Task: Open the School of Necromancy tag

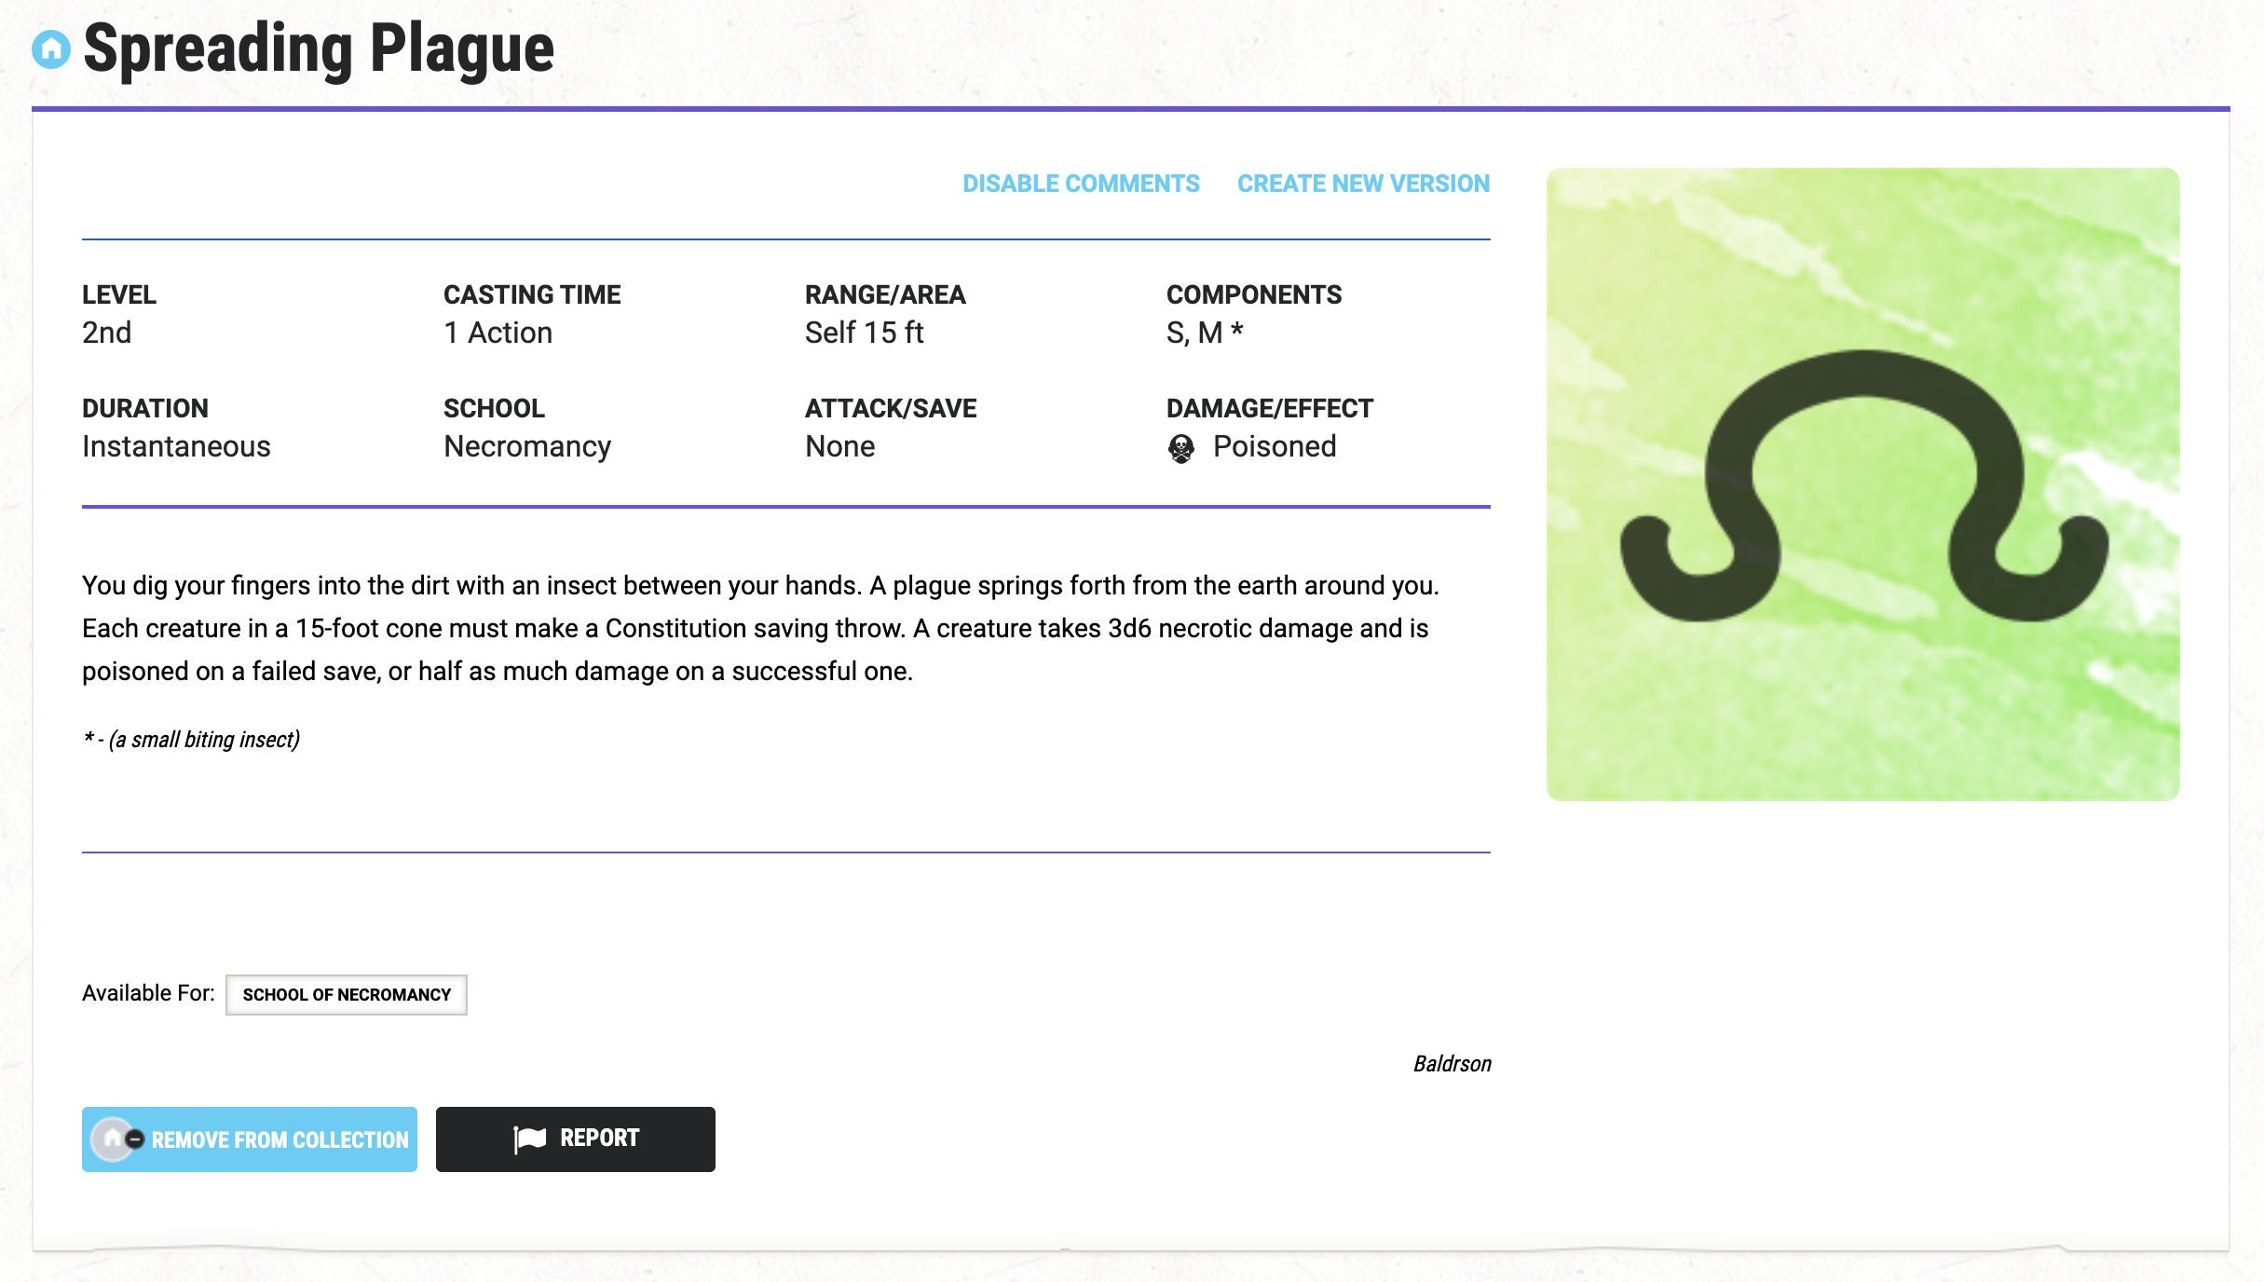Action: coord(347,994)
